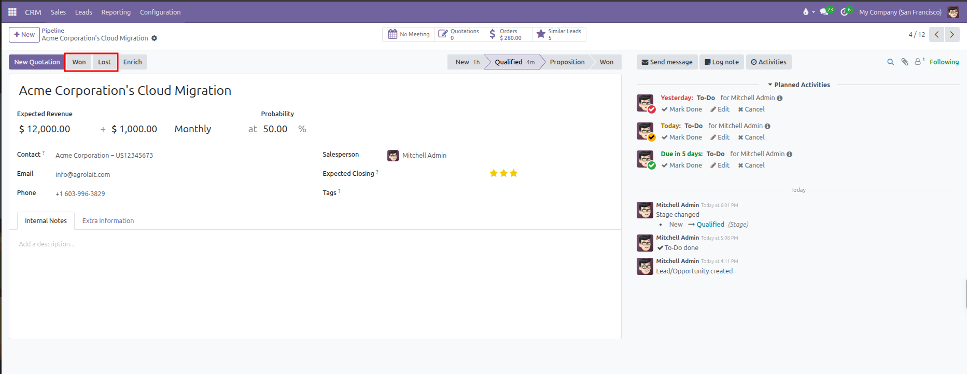Click the New Quotation button
This screenshot has height=374, width=967.
[37, 62]
